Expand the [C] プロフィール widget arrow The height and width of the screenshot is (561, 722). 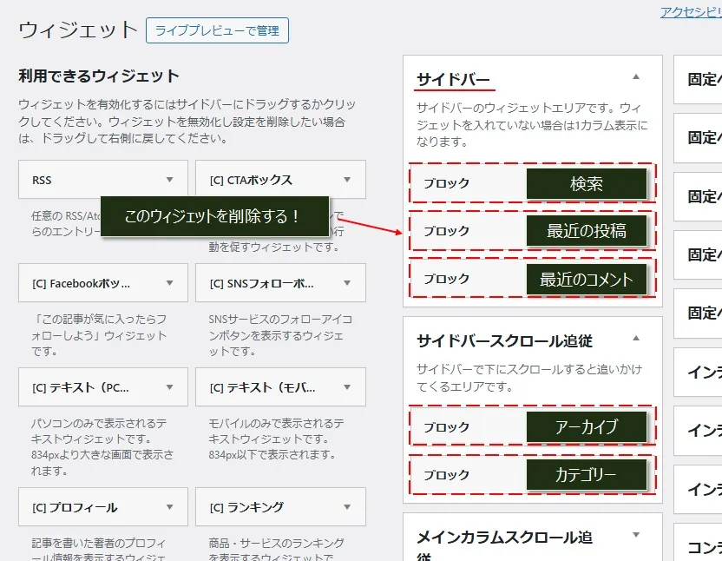[170, 507]
